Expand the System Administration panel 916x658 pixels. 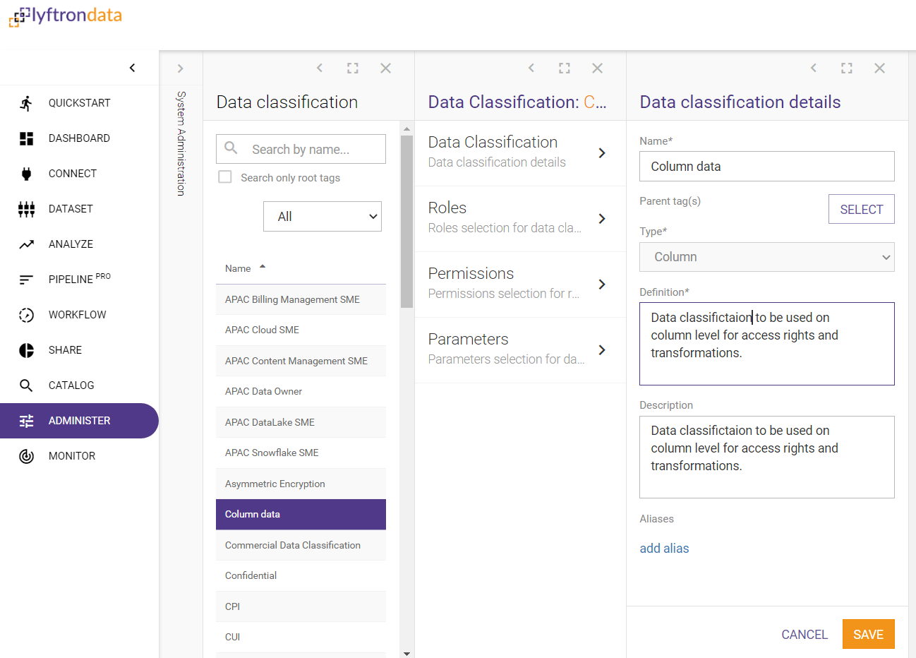tap(181, 68)
